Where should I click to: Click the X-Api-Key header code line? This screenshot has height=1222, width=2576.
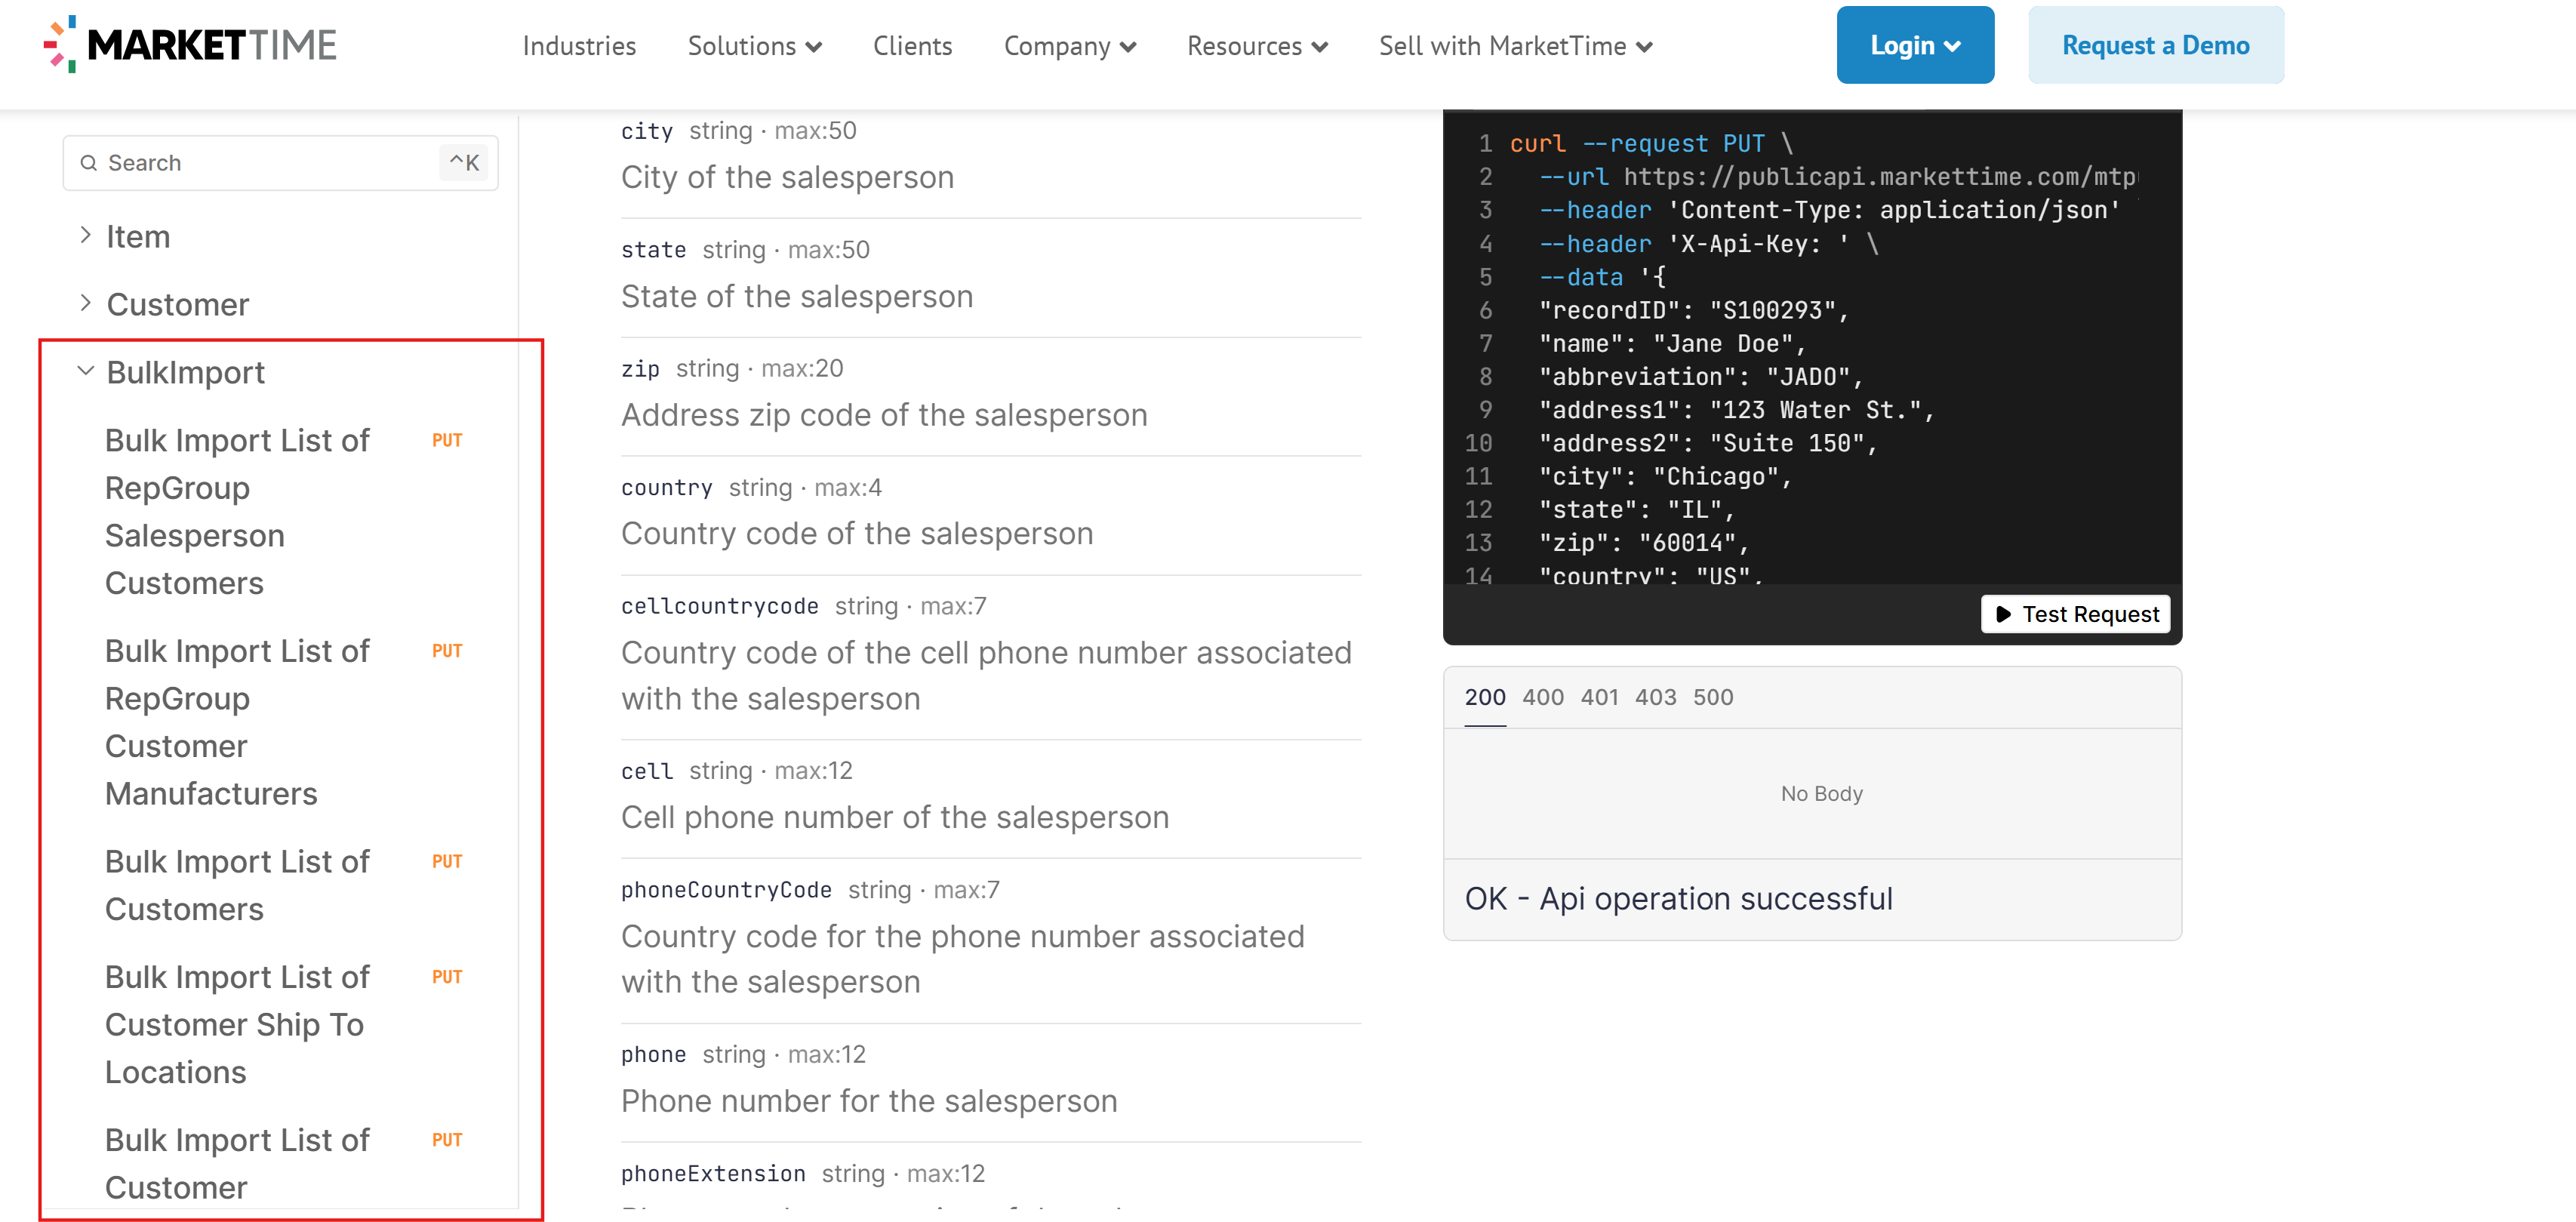(1709, 243)
